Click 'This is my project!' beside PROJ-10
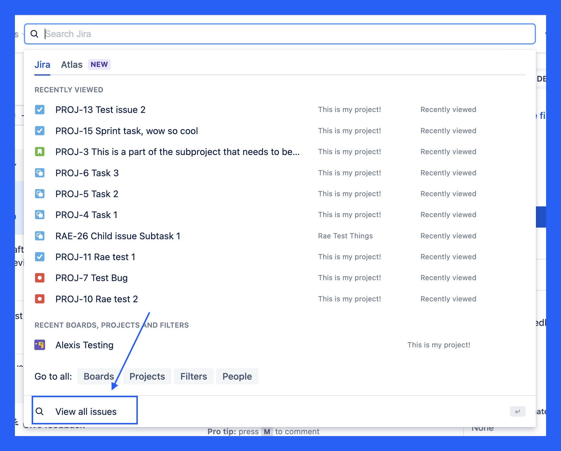The width and height of the screenshot is (561, 451). (x=349, y=299)
